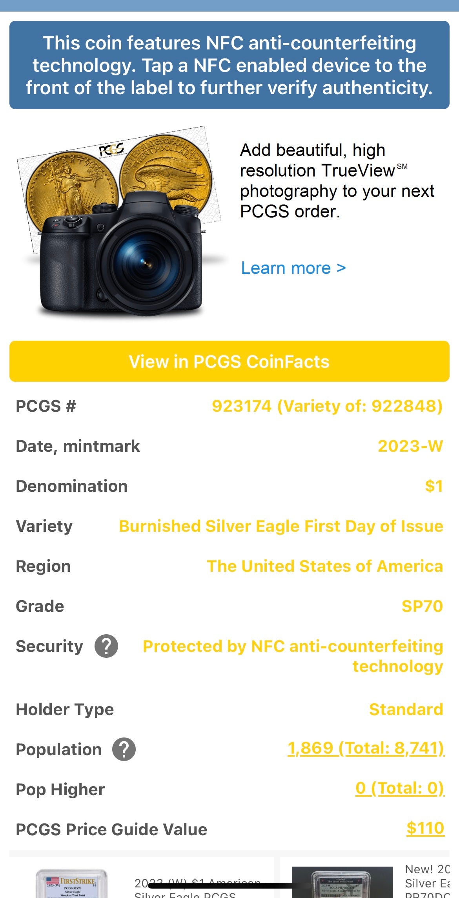Image resolution: width=459 pixels, height=898 pixels.
Task: Open the Learn more TrueView link
Action: [293, 268]
